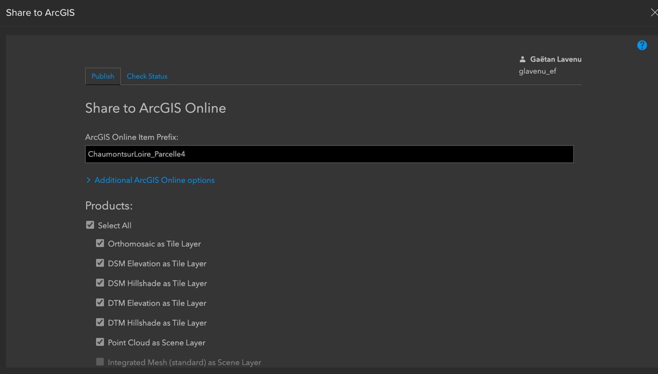Click the Products: section label

tap(109, 206)
